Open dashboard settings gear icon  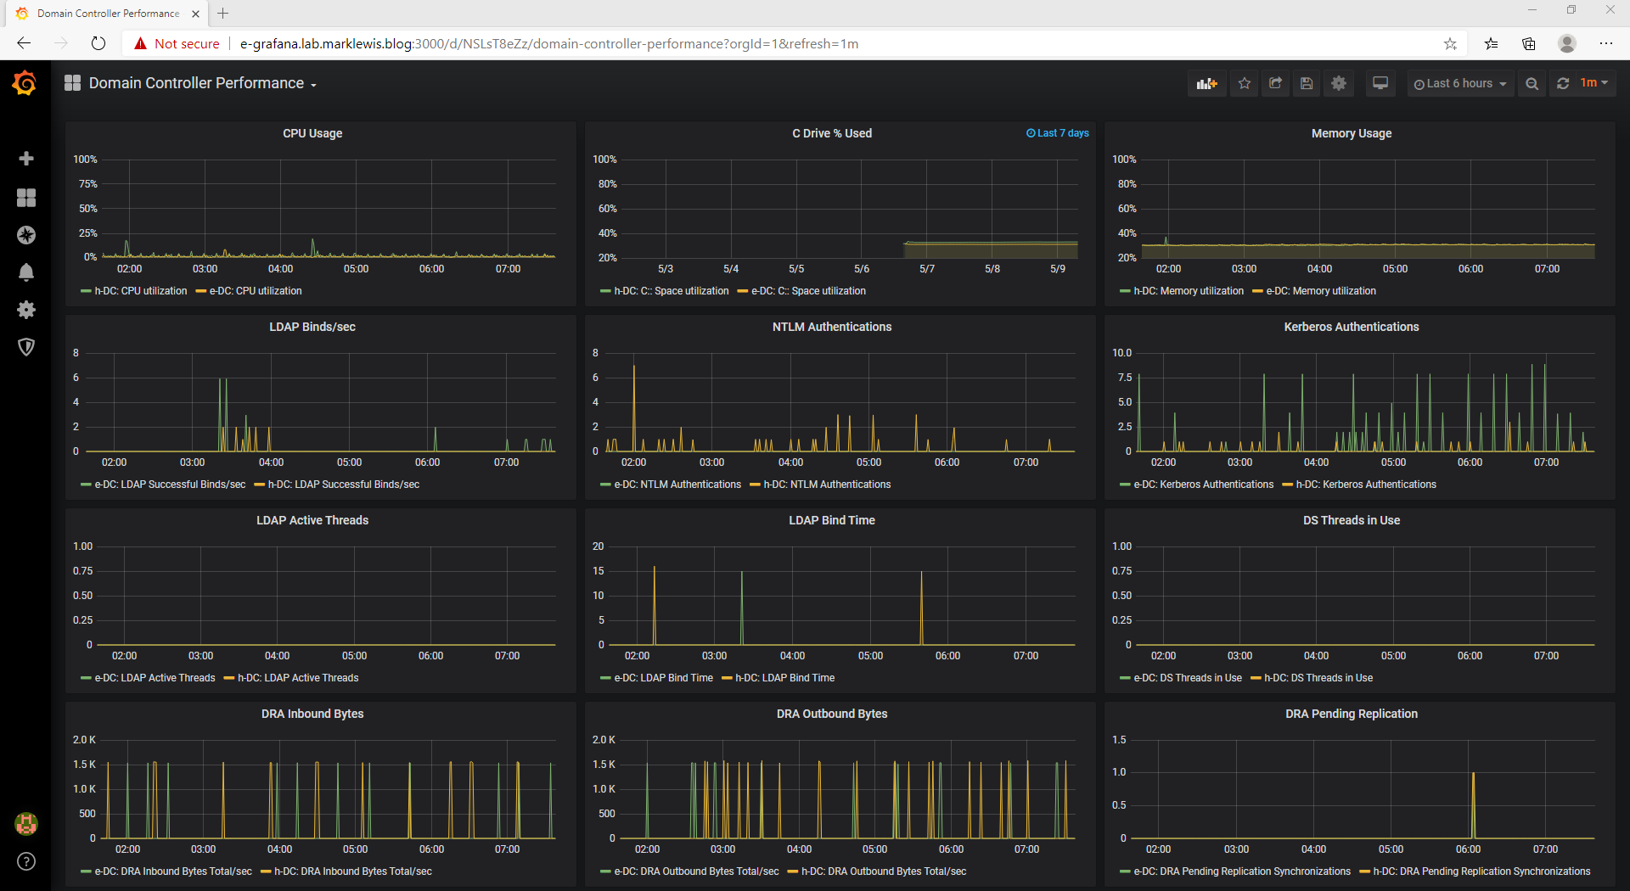[1339, 82]
